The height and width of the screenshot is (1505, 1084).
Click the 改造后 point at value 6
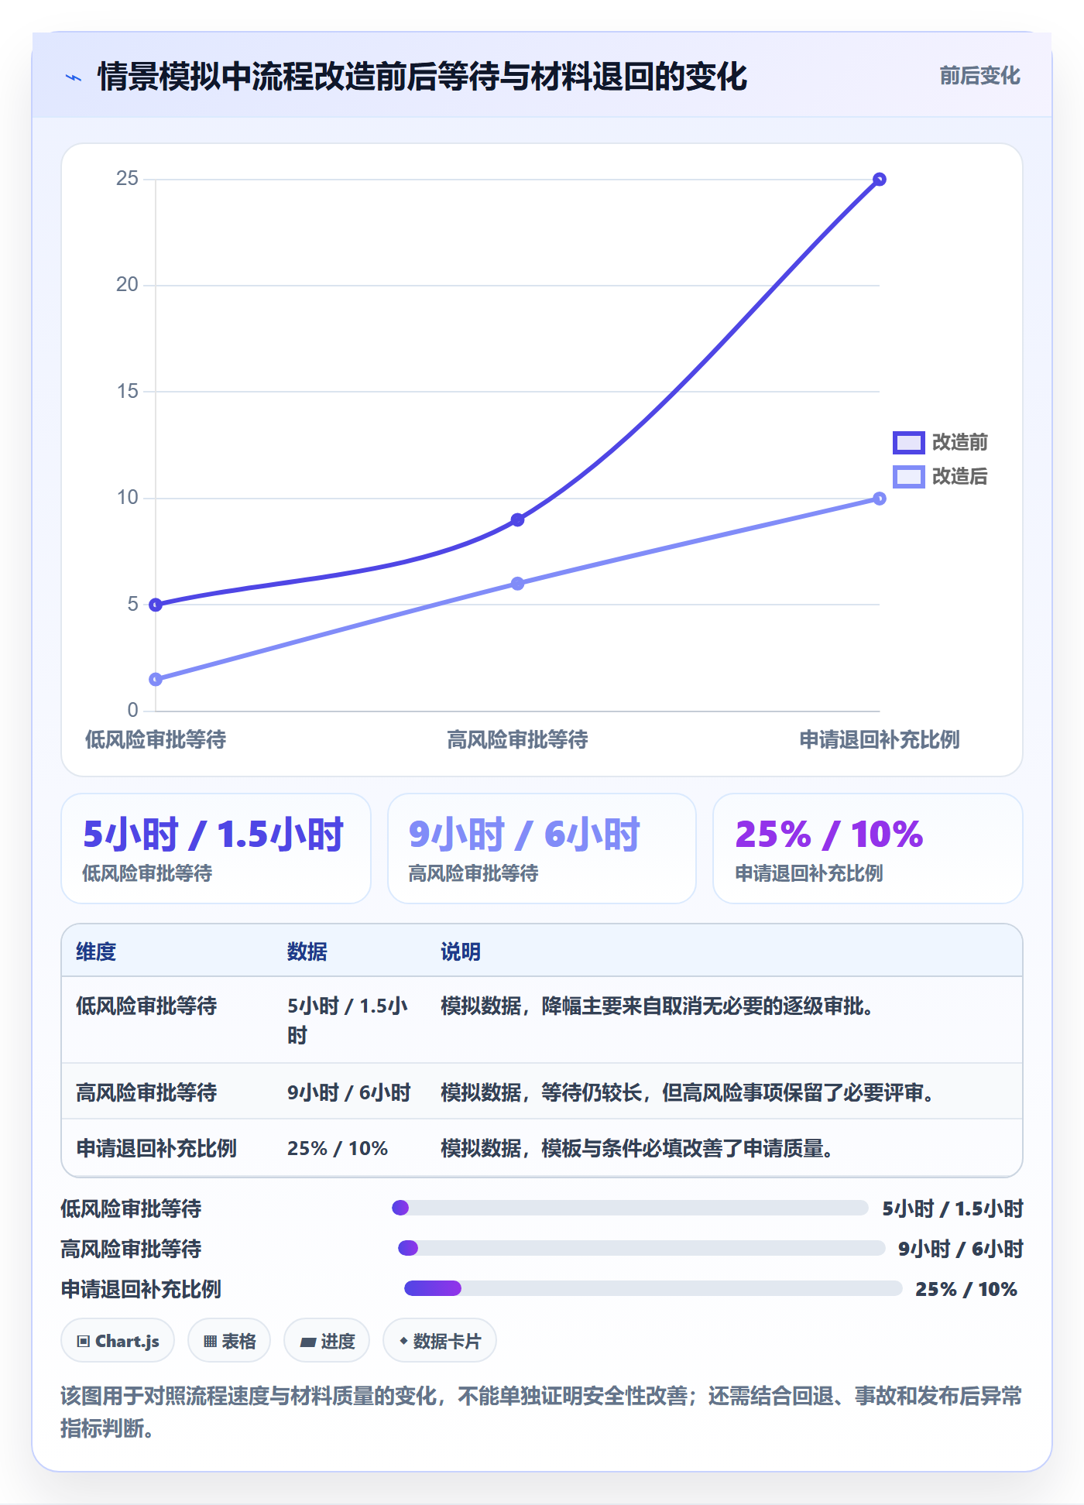pos(517,584)
